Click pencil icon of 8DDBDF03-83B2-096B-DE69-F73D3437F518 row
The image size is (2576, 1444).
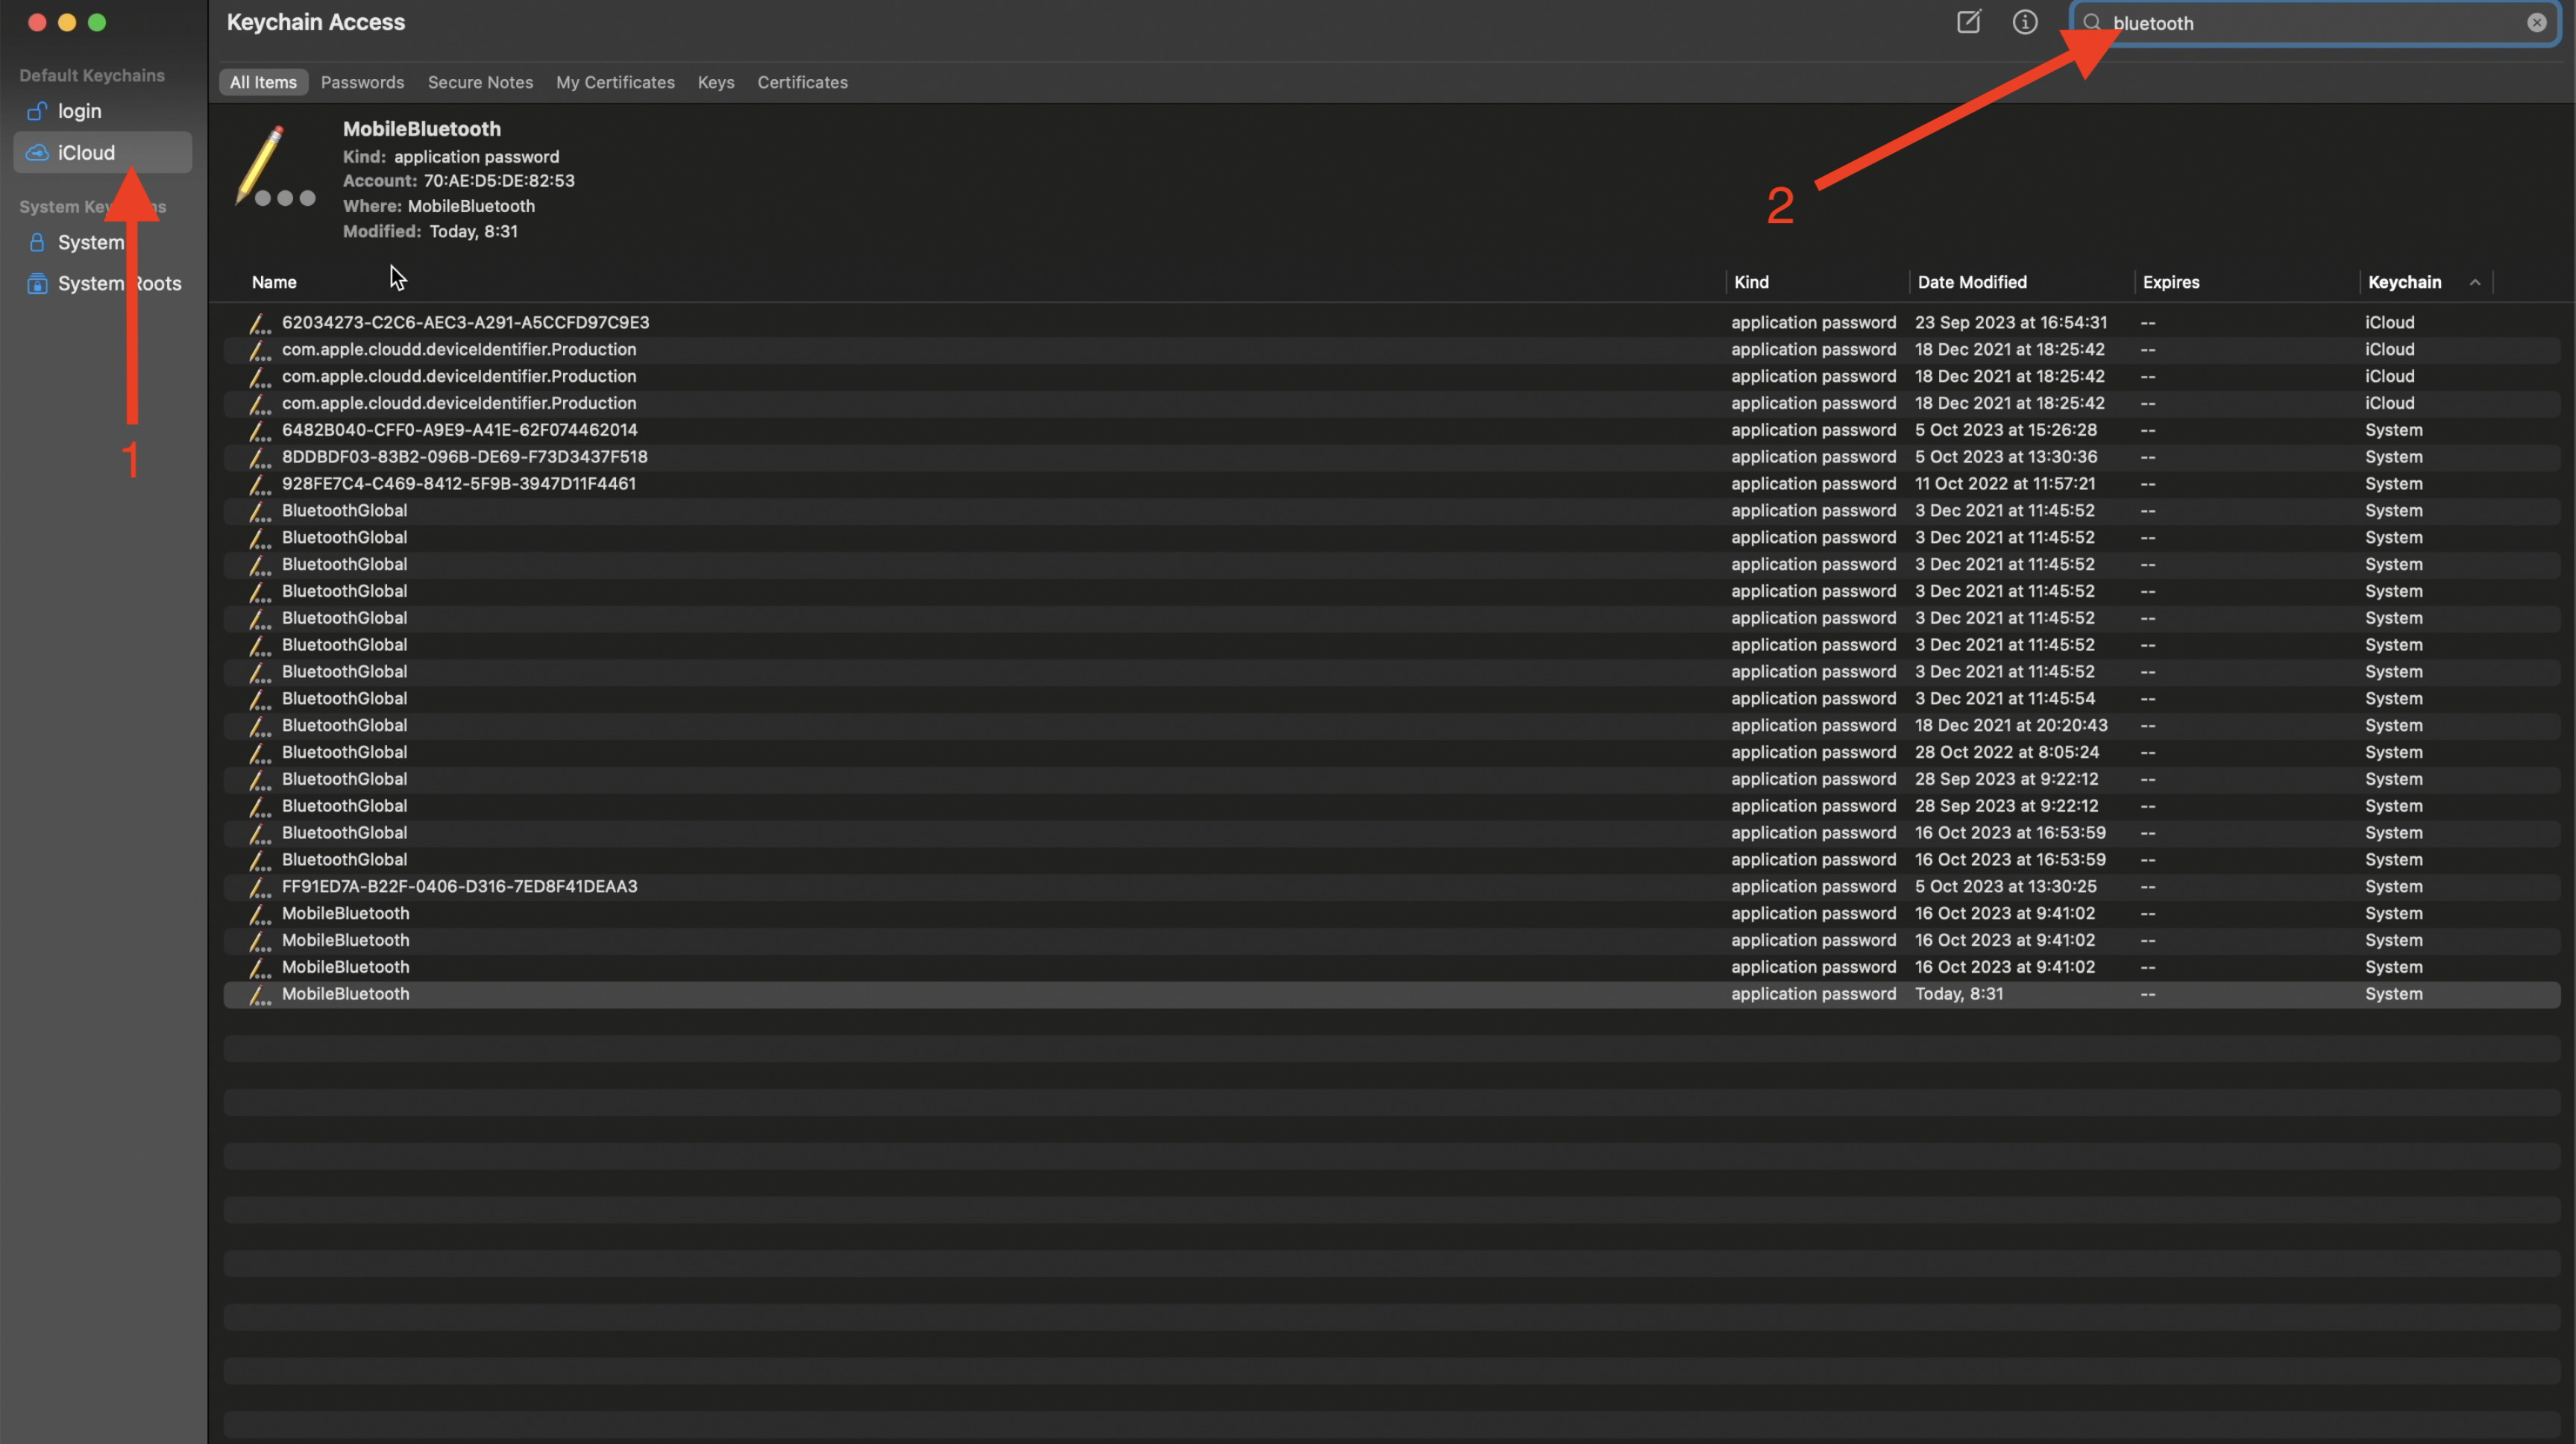[x=260, y=457]
